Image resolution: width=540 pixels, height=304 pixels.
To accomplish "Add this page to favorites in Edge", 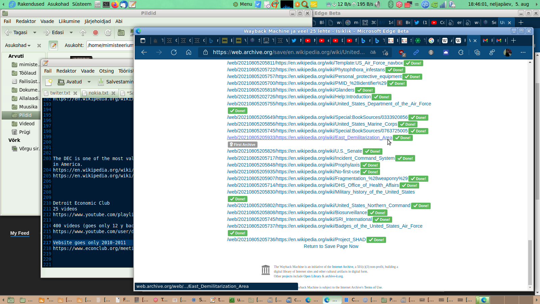I will coord(385,52).
